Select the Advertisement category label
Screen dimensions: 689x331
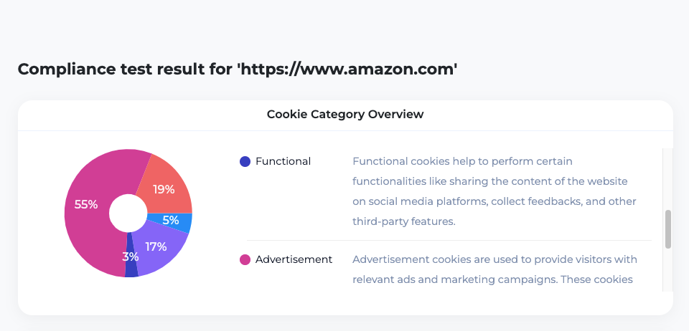click(294, 259)
